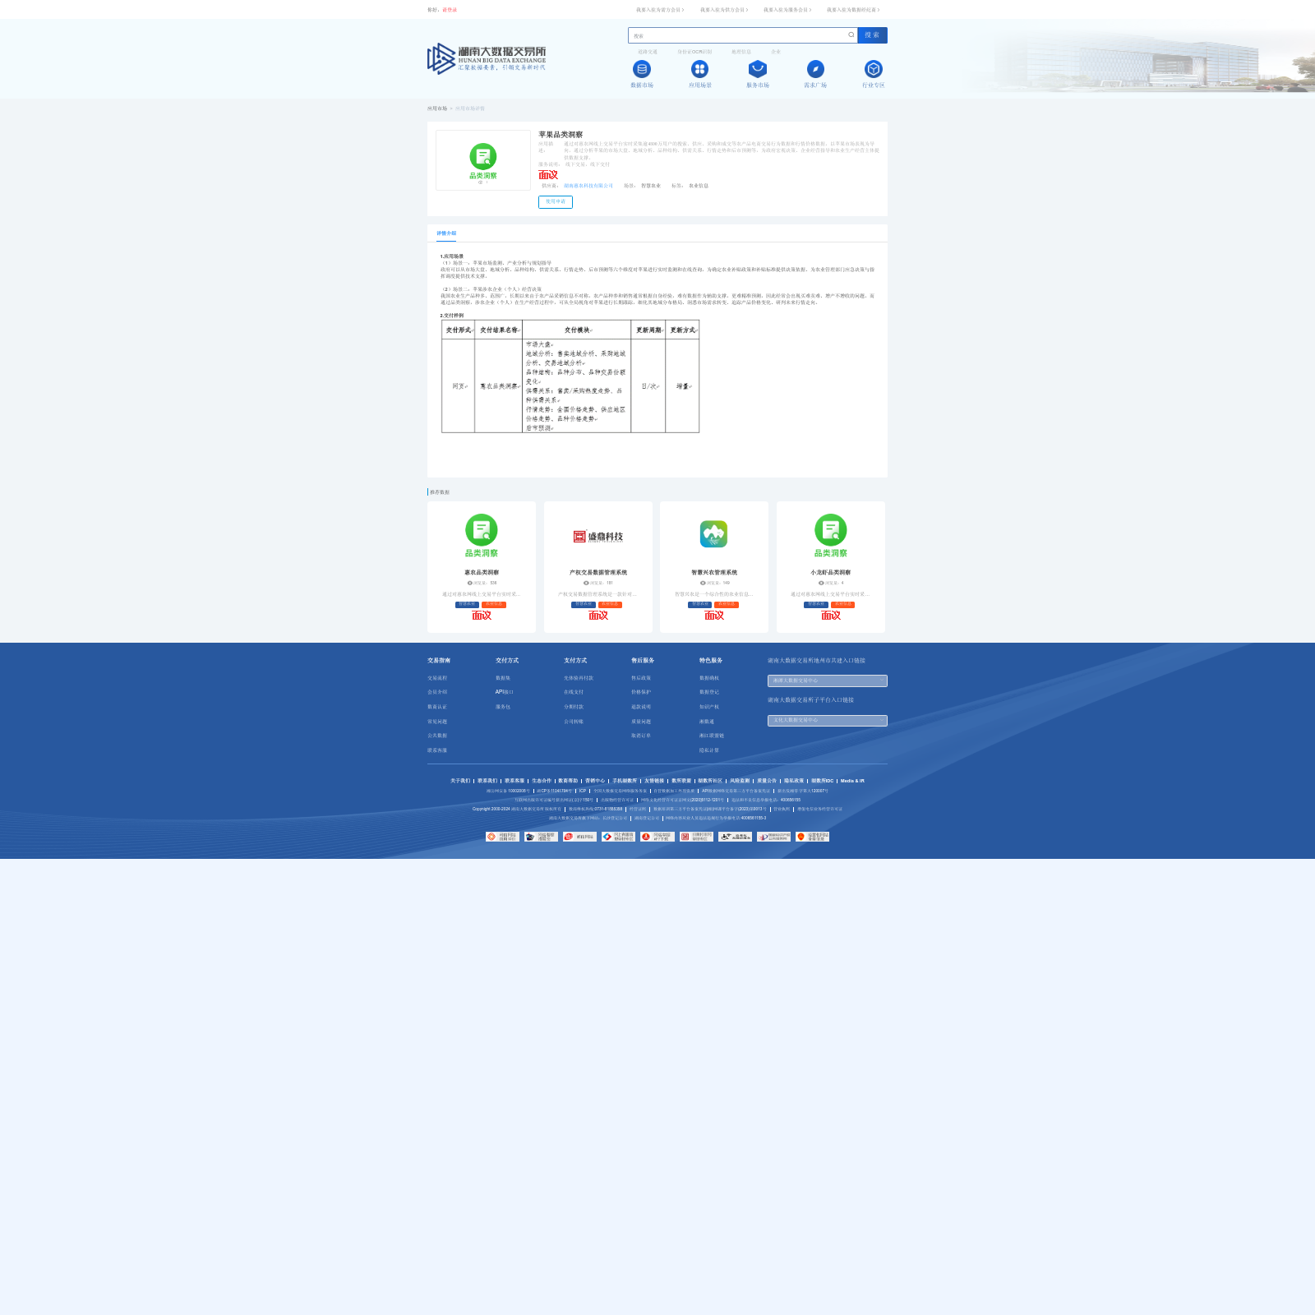The image size is (1315, 1315).
Task: Click the second certification badge in the footer
Action: click(x=541, y=837)
